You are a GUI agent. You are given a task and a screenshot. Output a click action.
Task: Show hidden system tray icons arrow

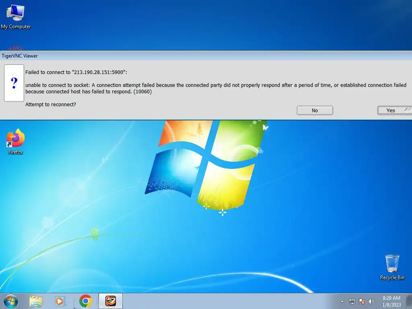coord(342,301)
